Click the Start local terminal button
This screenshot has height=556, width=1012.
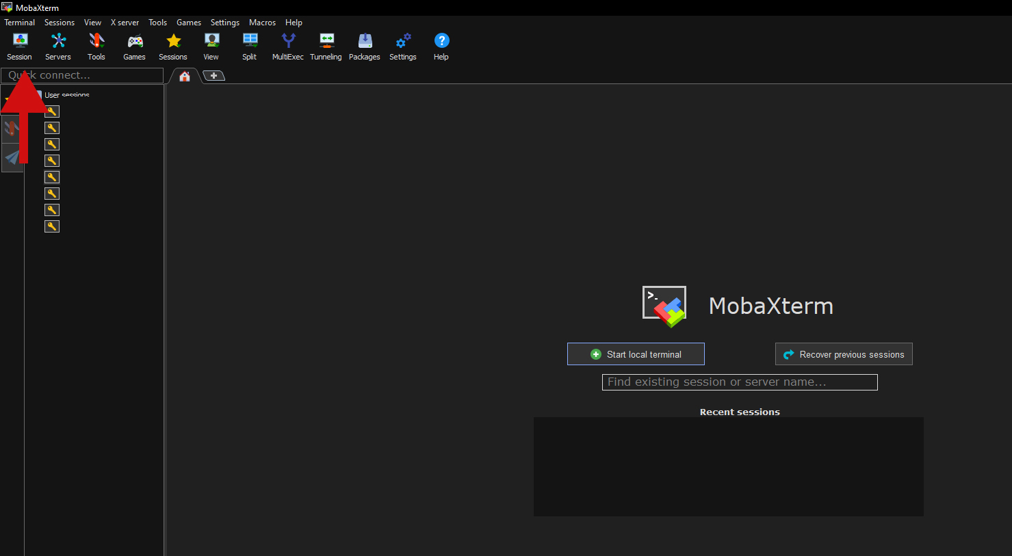tap(636, 354)
